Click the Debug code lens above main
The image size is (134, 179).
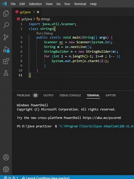pyautogui.click(x=48, y=33)
